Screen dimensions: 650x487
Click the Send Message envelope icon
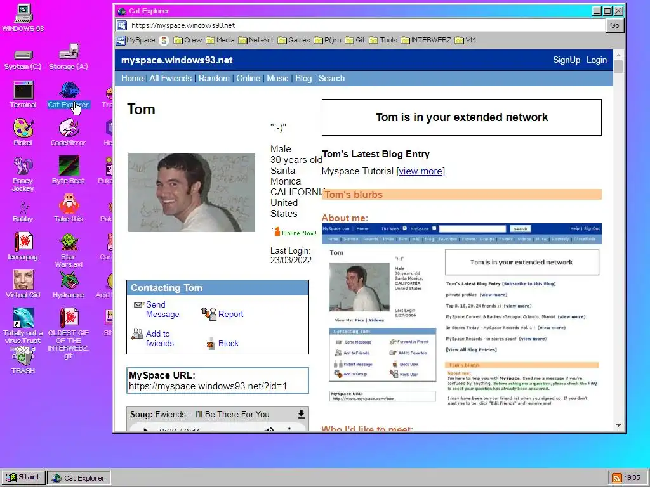(138, 305)
